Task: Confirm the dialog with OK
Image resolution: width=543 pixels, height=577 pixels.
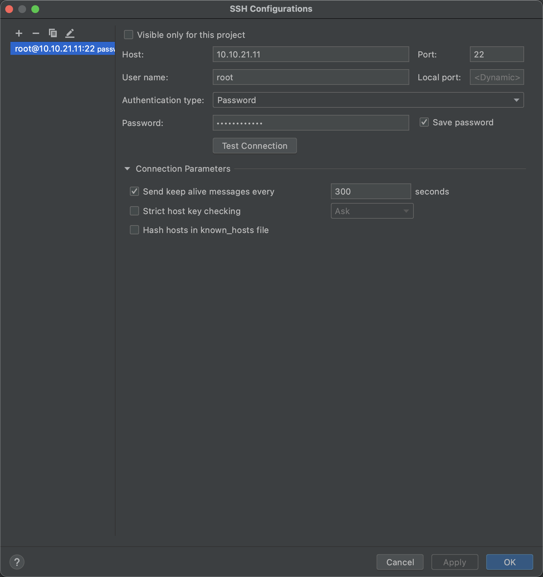Action: [x=509, y=562]
